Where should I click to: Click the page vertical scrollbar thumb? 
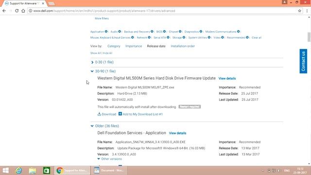[x=309, y=37]
